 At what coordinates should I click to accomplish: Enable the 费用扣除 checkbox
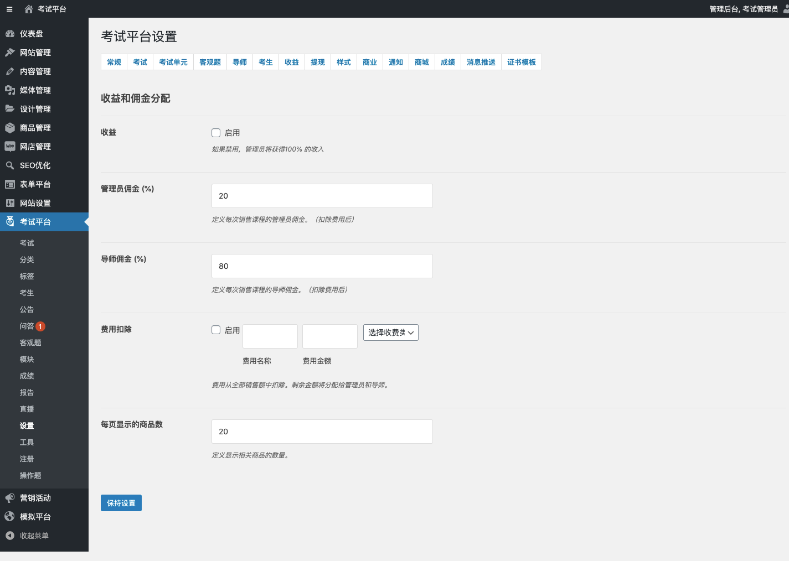pyautogui.click(x=216, y=330)
